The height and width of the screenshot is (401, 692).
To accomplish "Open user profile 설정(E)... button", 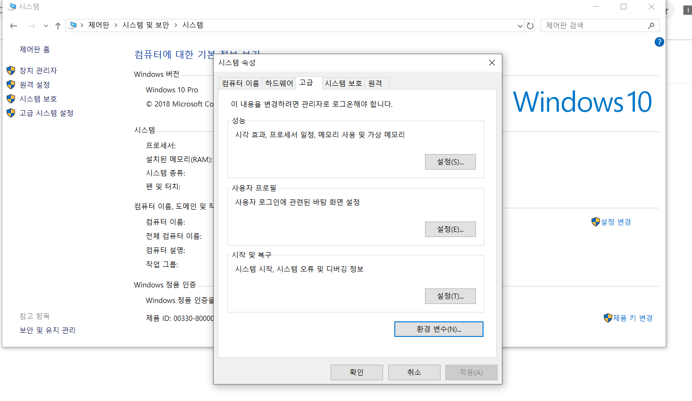I will 450,229.
